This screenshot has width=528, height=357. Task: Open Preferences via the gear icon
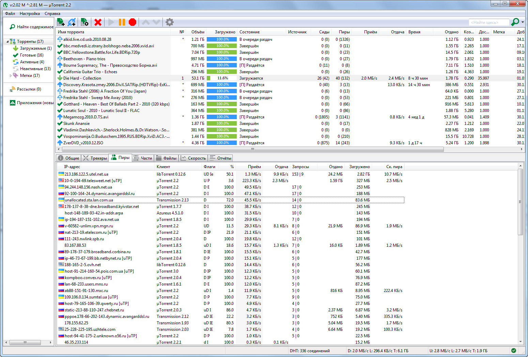click(x=169, y=22)
